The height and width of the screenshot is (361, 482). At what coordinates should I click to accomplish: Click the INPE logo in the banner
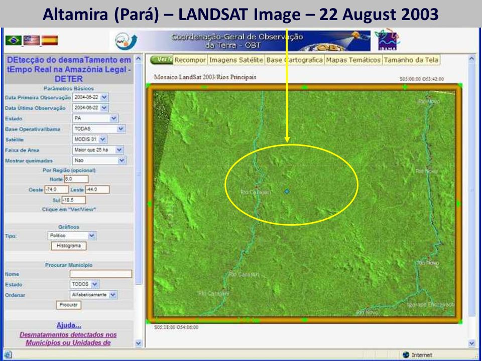pyautogui.click(x=126, y=41)
